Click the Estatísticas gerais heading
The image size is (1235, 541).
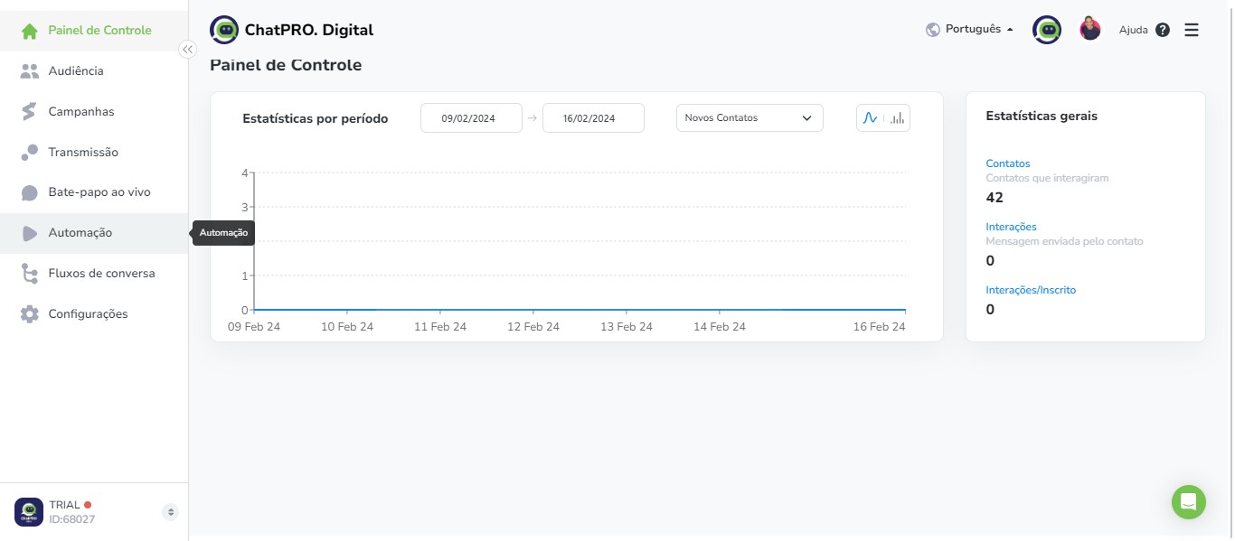1042,117
